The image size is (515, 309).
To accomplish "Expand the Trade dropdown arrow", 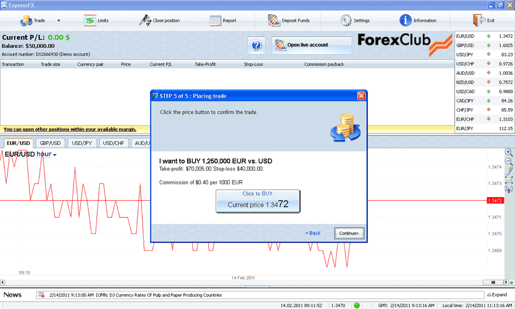I will pyautogui.click(x=59, y=21).
